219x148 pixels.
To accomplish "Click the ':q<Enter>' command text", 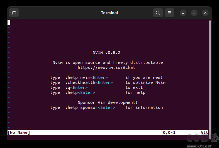I will pyautogui.click(x=76, y=87).
